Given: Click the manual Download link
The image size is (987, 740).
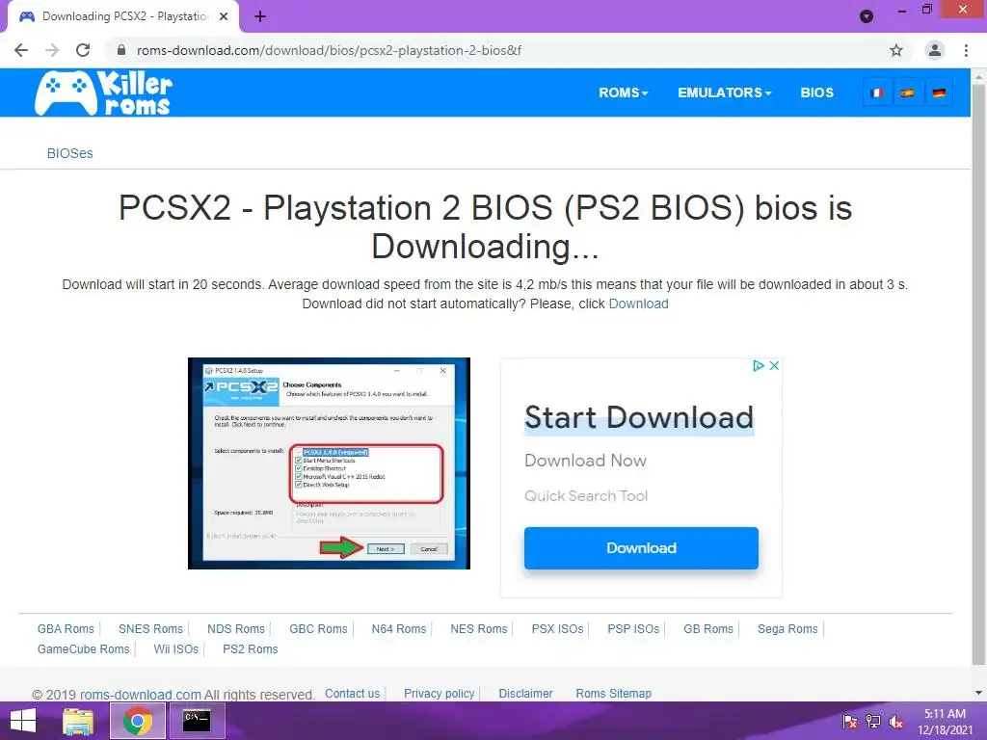Looking at the screenshot, I should pos(638,304).
